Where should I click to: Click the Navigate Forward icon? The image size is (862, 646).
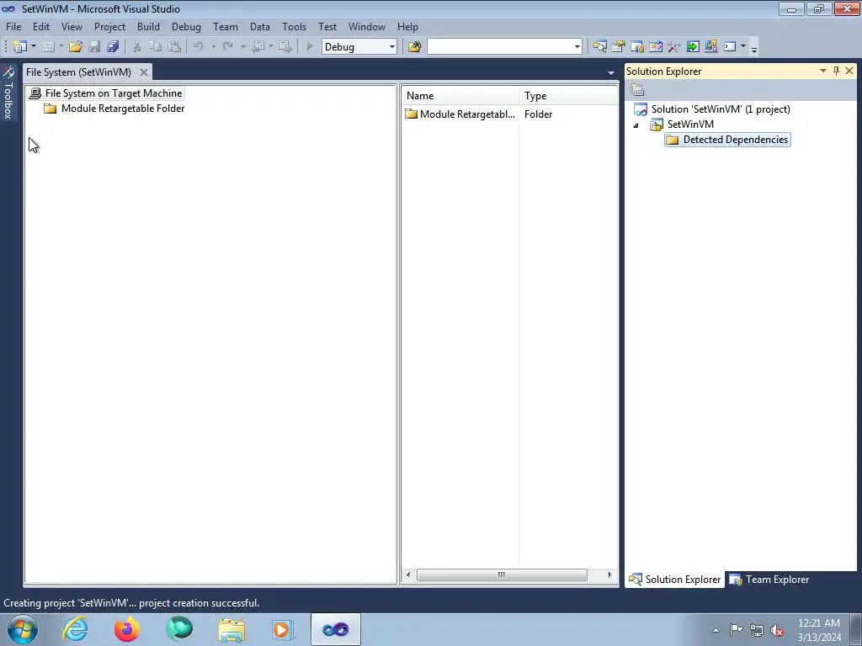click(285, 47)
